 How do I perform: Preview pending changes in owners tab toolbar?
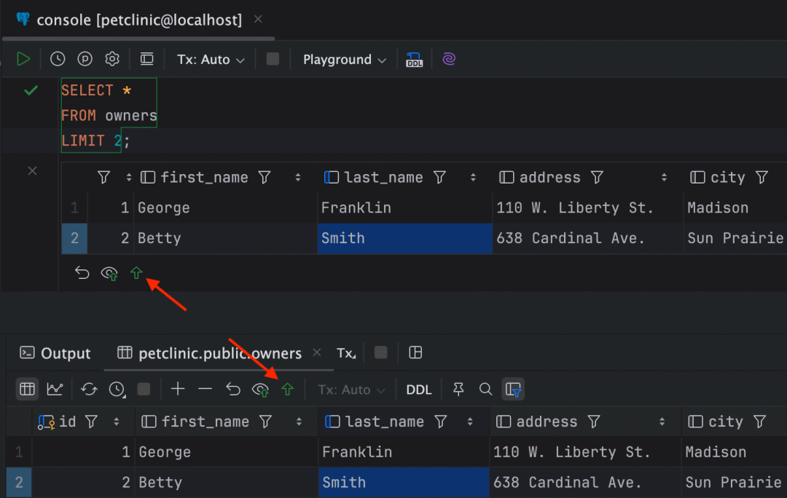tap(260, 390)
